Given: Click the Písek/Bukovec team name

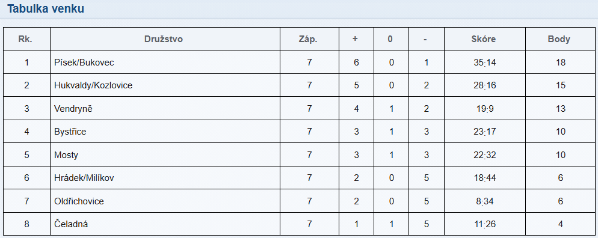Looking at the screenshot, I should point(84,63).
